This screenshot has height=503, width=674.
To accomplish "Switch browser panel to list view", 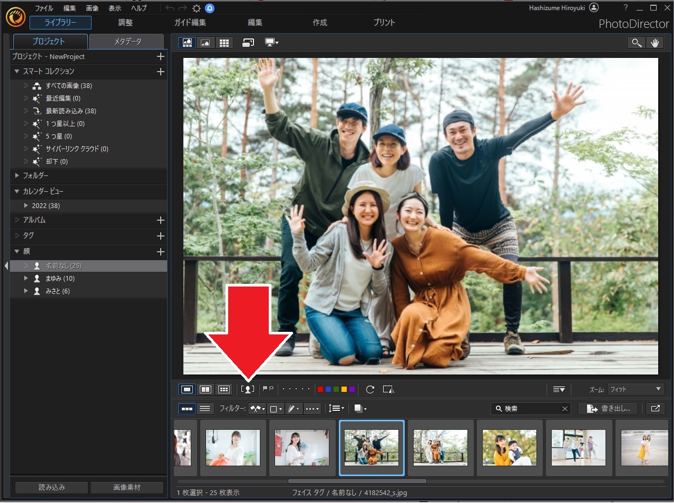I will (x=205, y=408).
